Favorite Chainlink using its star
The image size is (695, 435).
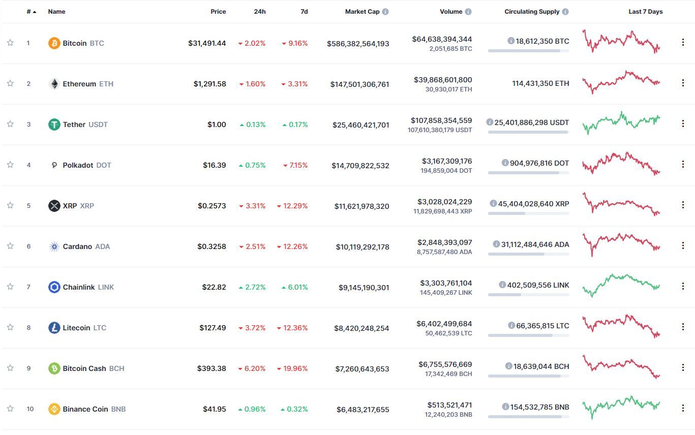pos(10,287)
